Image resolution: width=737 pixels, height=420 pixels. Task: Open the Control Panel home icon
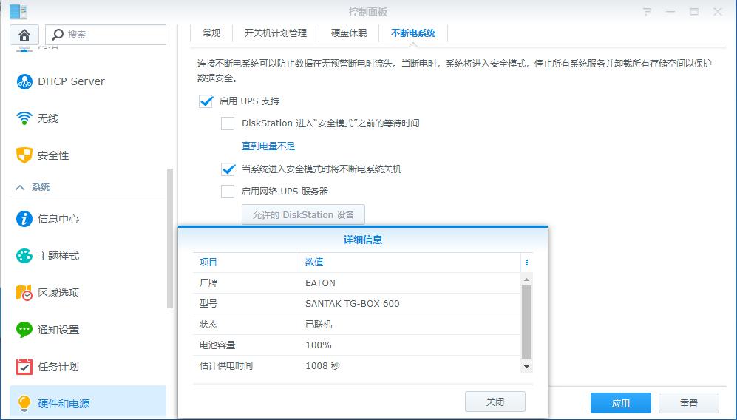24,34
